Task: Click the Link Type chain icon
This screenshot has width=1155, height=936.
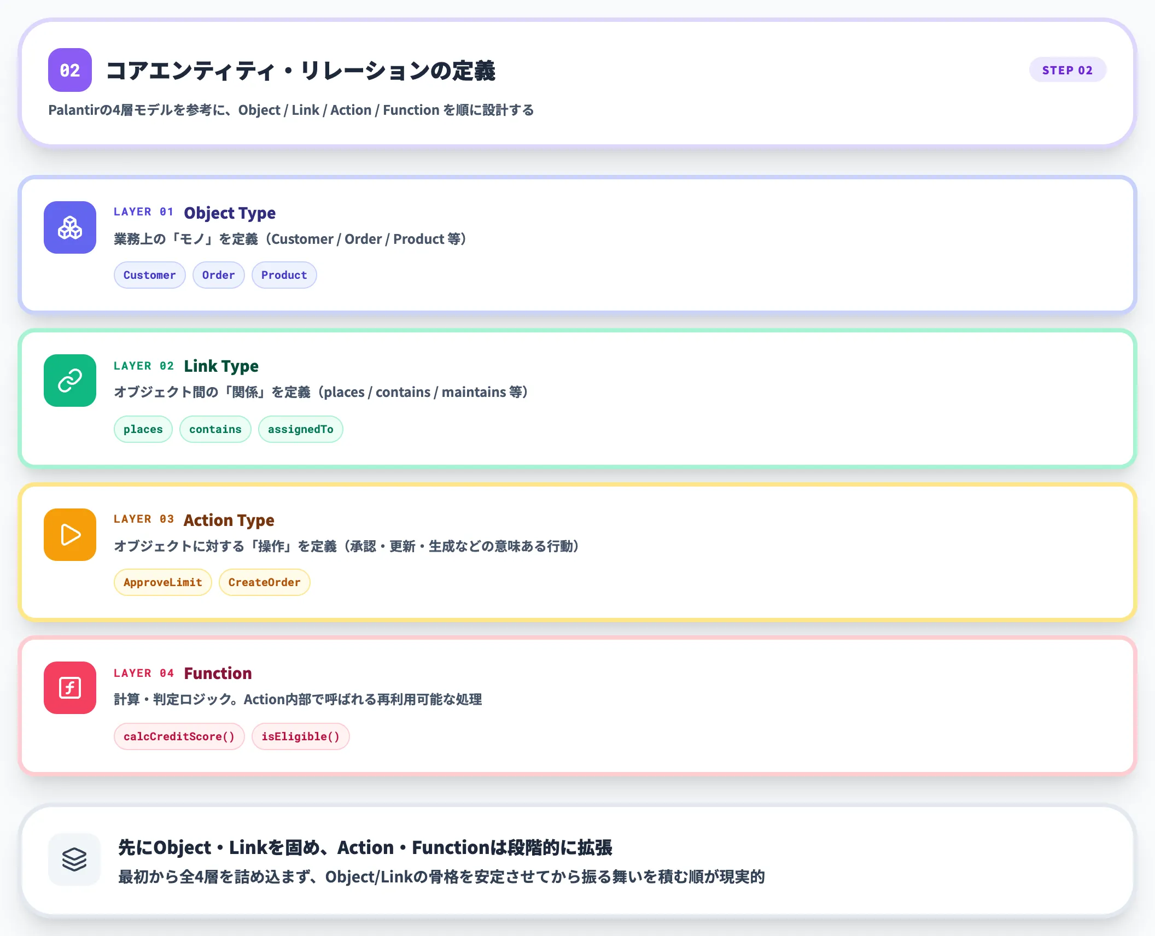Action: point(69,381)
